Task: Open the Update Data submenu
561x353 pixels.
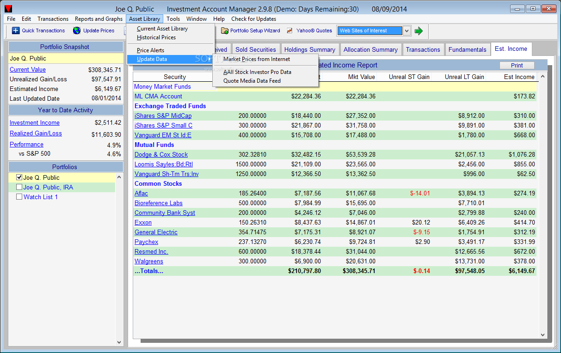Action: pyautogui.click(x=152, y=59)
